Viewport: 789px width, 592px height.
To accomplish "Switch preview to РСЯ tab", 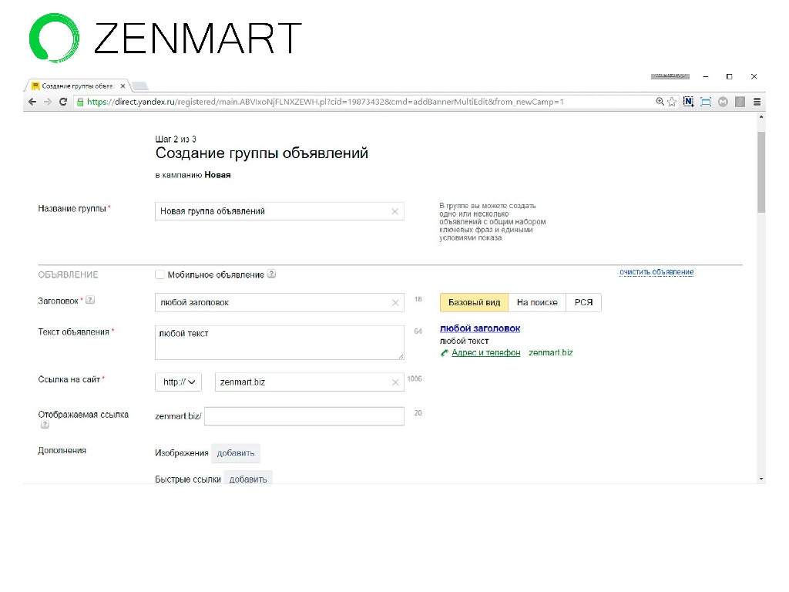I will [x=583, y=303].
